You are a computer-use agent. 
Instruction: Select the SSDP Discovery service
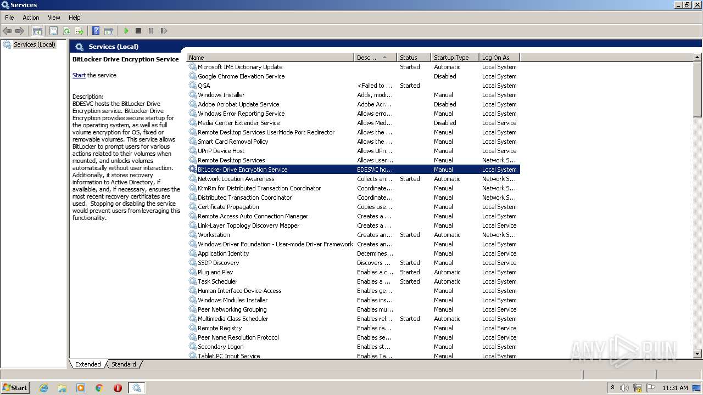[x=353, y=263]
